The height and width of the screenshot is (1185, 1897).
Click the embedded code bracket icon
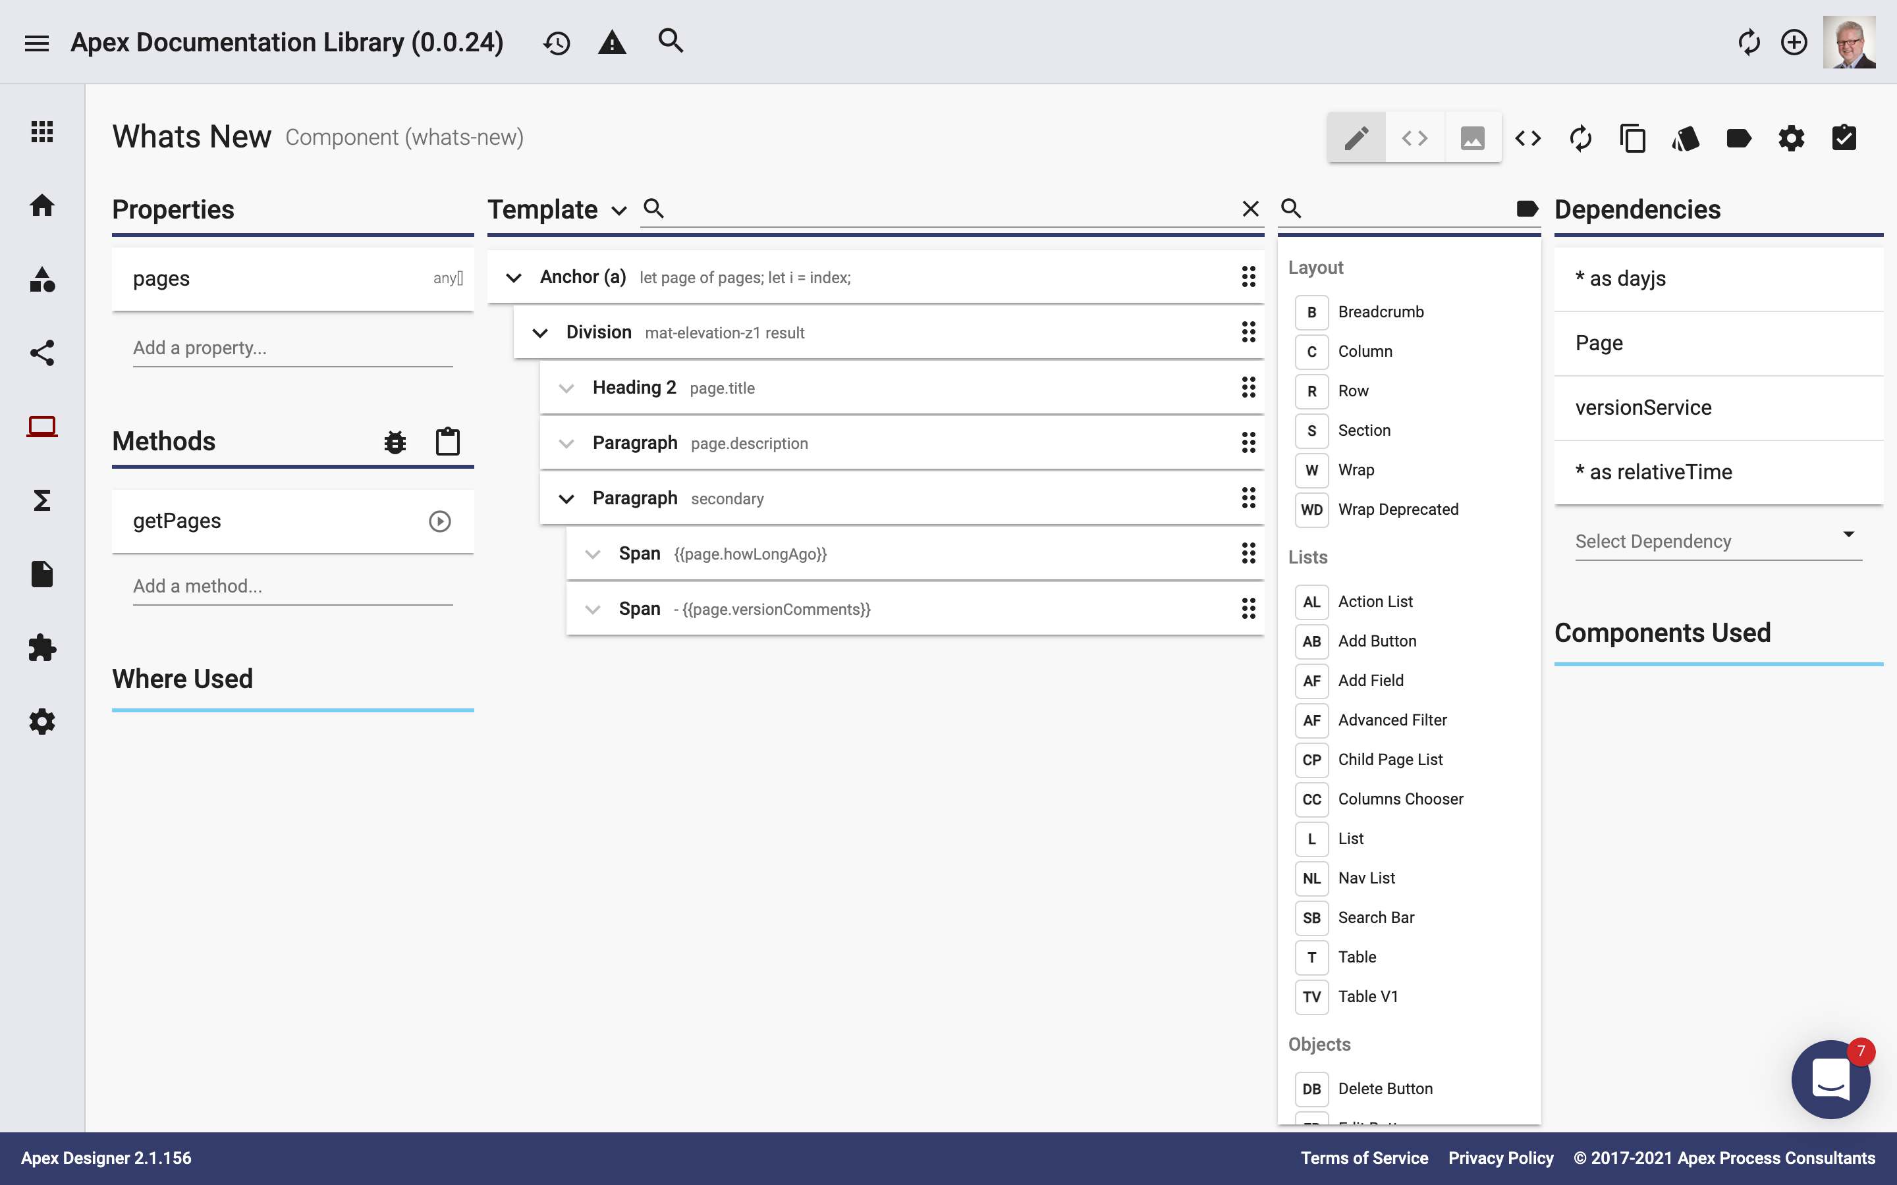[x=1415, y=136]
